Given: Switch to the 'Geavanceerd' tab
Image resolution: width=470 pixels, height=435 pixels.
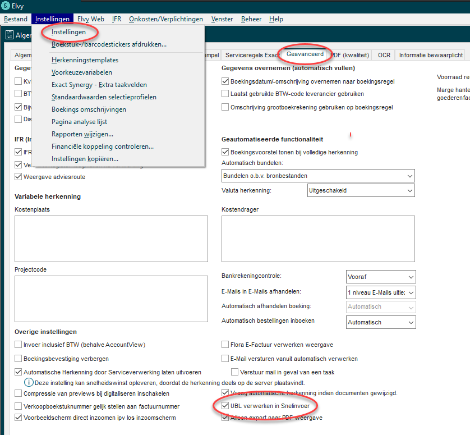Looking at the screenshot, I should (305, 54).
